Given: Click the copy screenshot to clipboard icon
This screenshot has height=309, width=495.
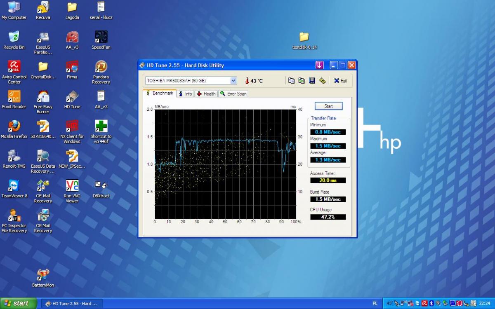Looking at the screenshot, I should [x=302, y=81].
